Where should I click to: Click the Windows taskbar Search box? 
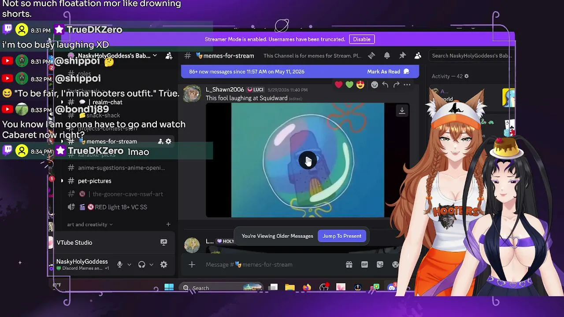pos(222,288)
